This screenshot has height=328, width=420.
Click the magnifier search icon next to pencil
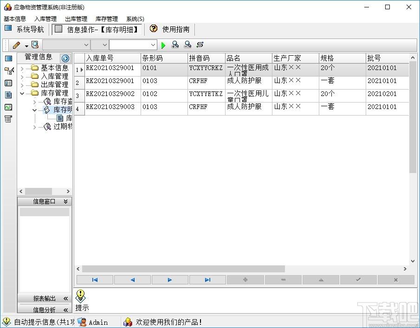coord(35,45)
